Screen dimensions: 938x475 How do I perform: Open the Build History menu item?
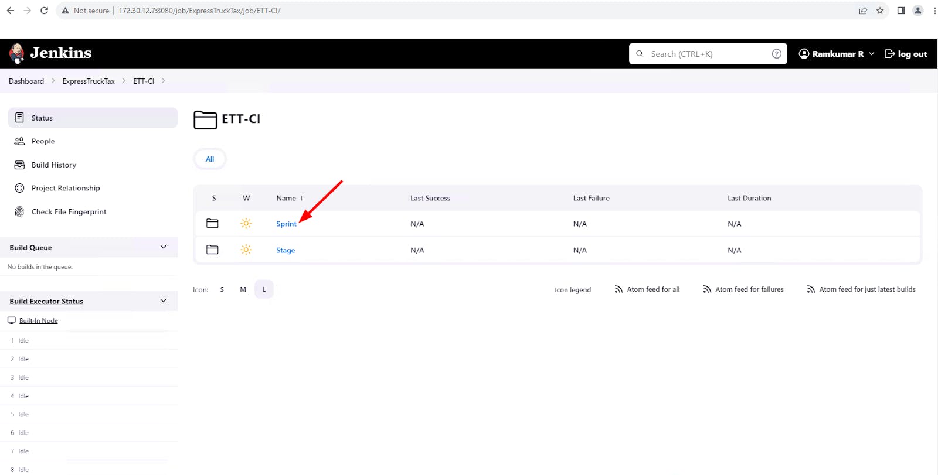93,165
